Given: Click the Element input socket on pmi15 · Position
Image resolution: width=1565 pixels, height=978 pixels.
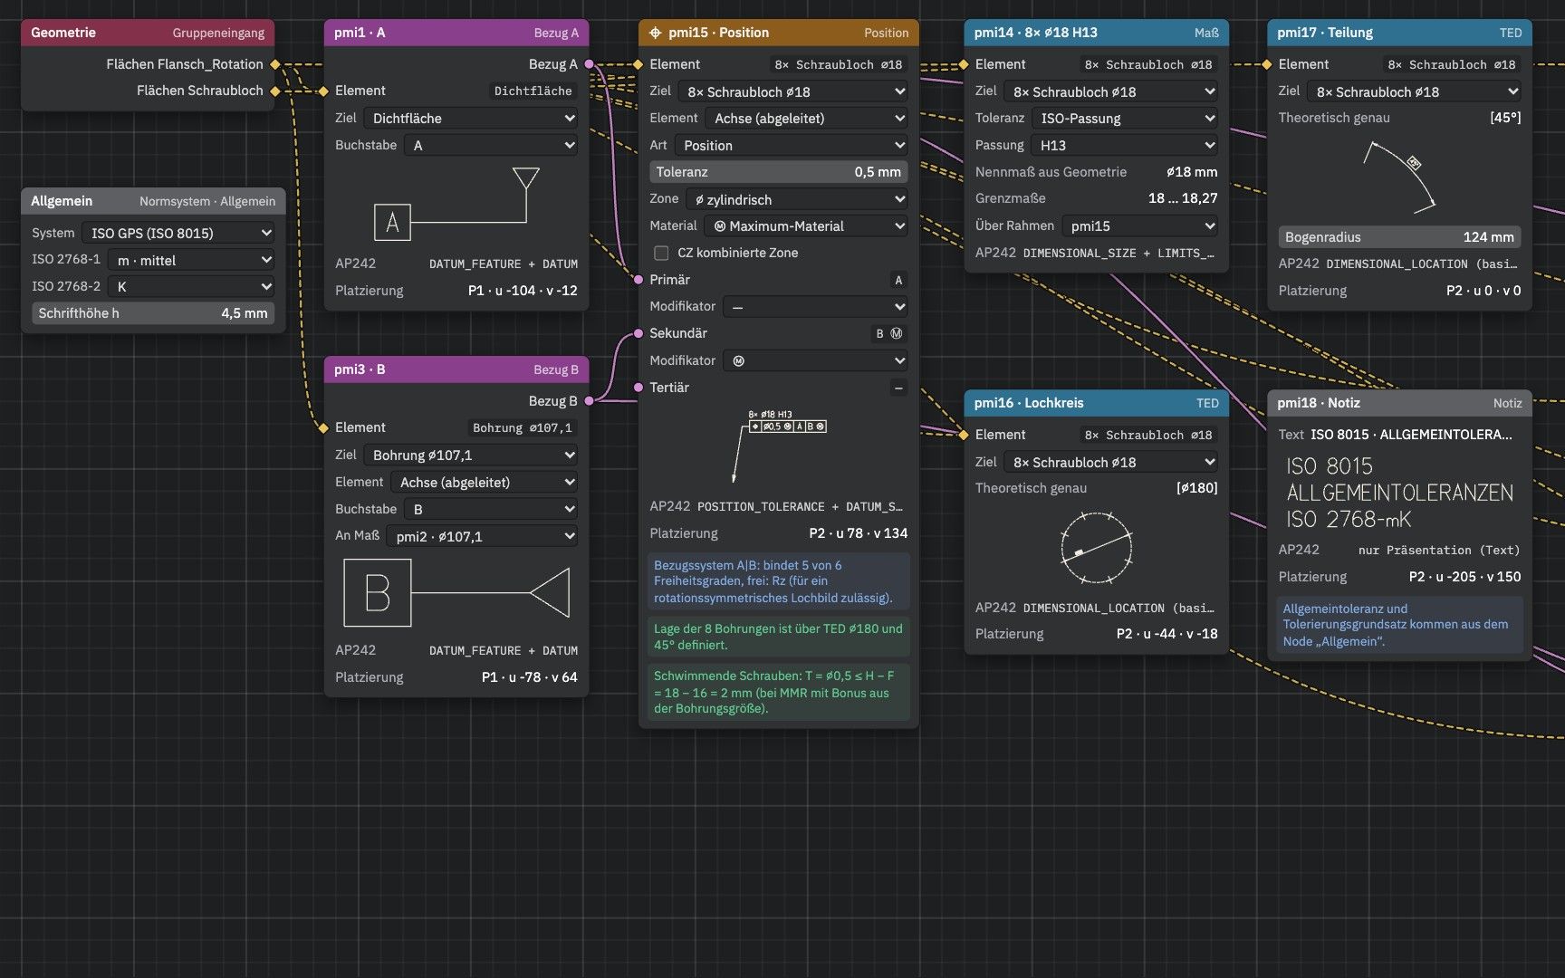Looking at the screenshot, I should click(638, 64).
